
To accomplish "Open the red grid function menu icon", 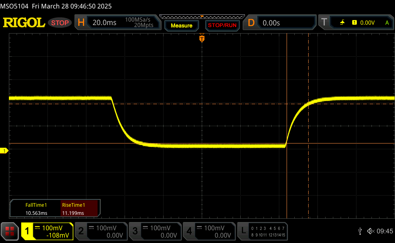I will (x=9, y=231).
